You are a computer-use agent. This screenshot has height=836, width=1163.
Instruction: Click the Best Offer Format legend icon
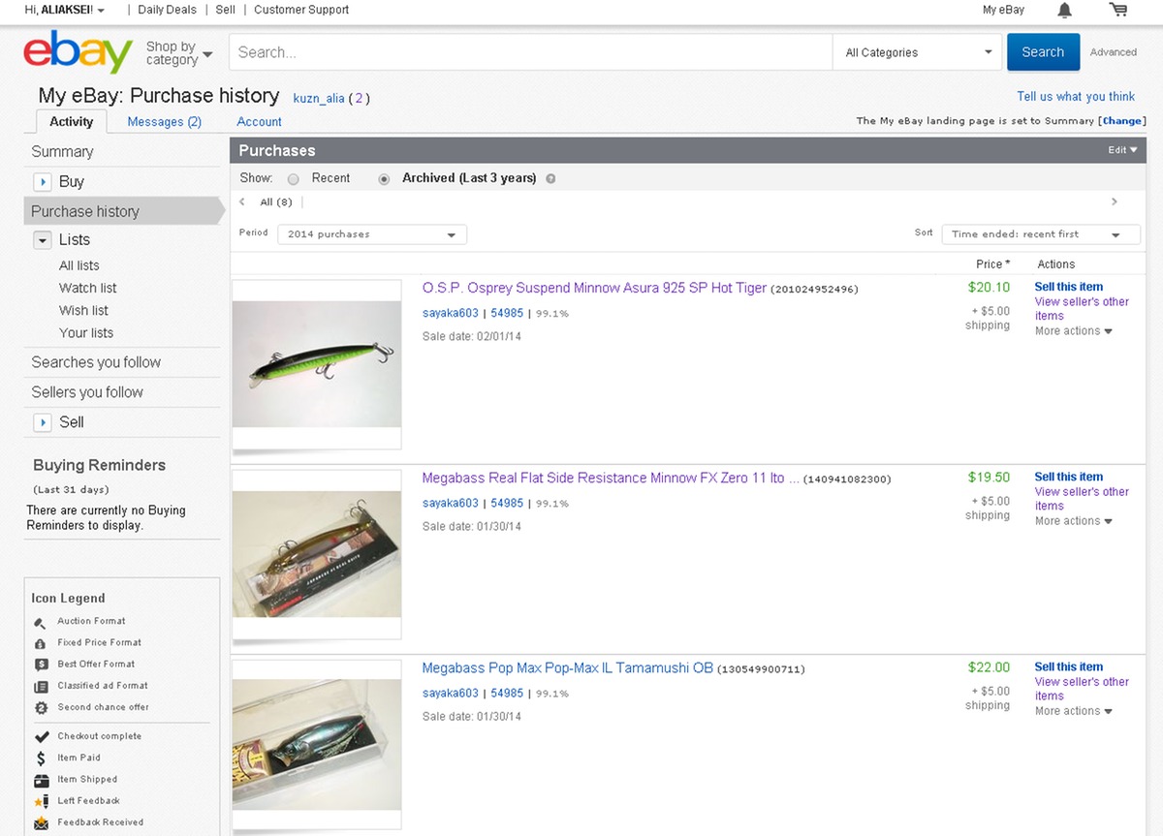pyautogui.click(x=41, y=665)
